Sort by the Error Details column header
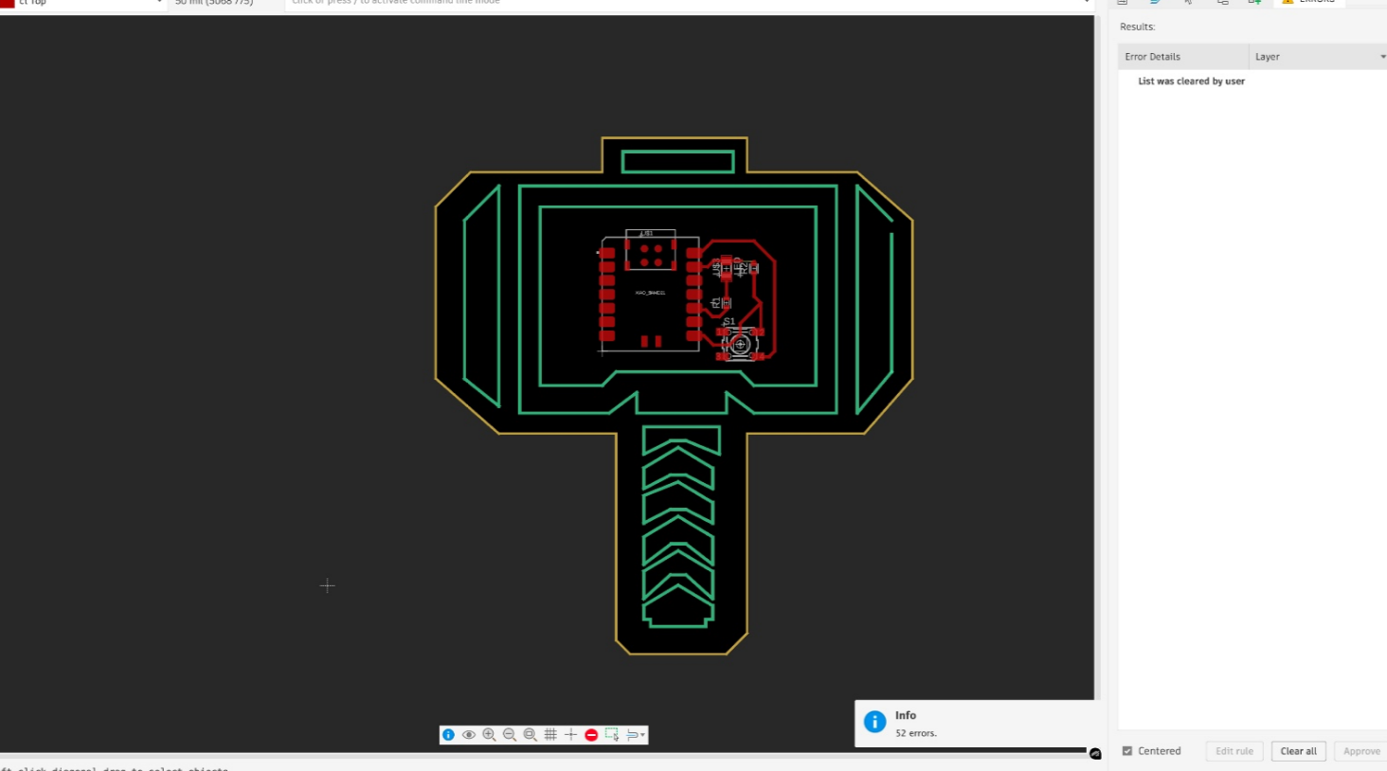This screenshot has width=1387, height=771. [1183, 57]
